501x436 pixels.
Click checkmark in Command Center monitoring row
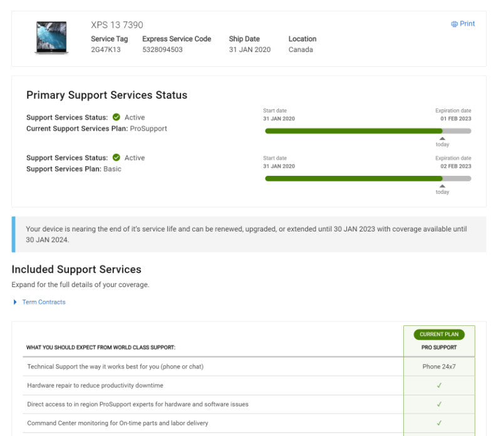coord(440,423)
